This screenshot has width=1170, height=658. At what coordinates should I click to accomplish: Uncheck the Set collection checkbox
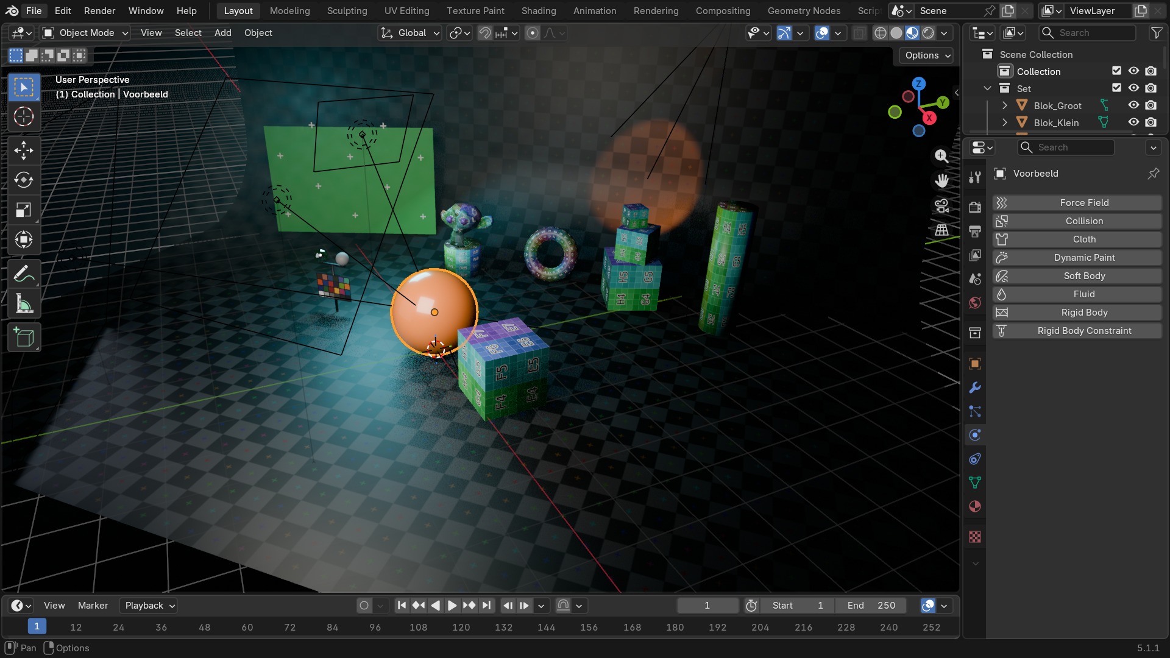coord(1116,88)
